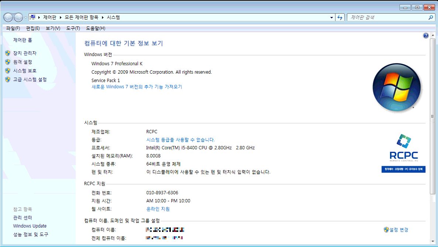Open 고급 시스템 설정 link

(30, 80)
